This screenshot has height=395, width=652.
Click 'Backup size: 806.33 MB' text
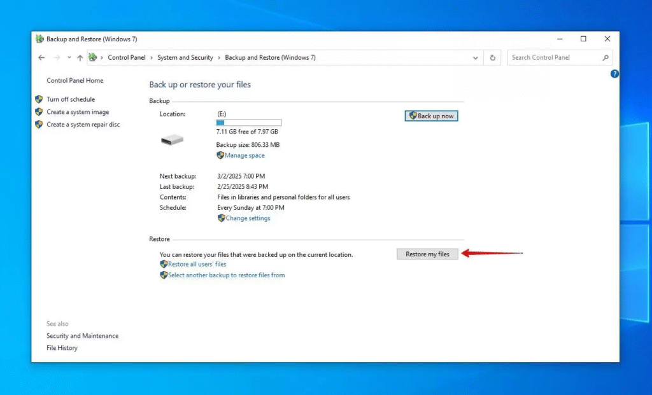tap(248, 145)
